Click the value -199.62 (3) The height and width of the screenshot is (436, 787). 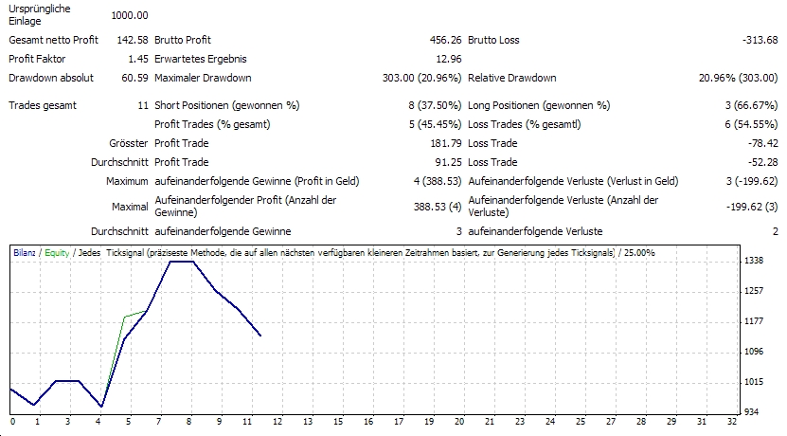point(751,207)
